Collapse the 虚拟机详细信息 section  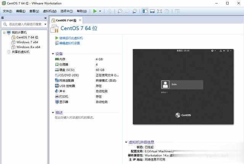point(126,142)
